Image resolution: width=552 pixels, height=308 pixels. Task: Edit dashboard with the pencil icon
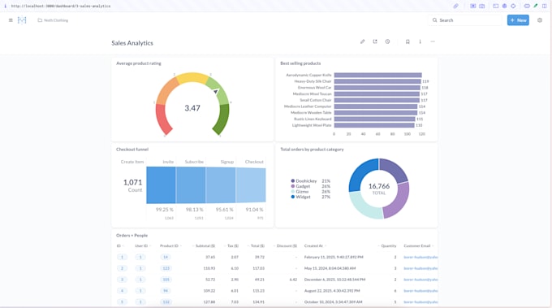click(x=363, y=41)
